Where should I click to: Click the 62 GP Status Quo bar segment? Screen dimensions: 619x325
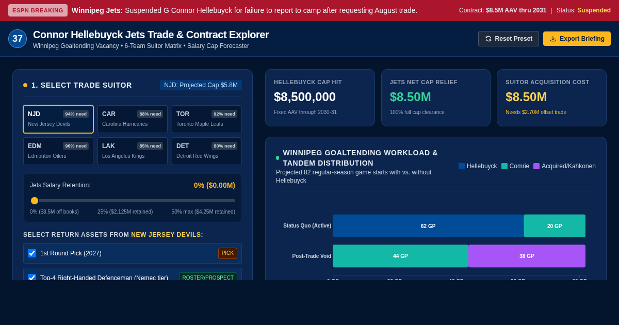428,226
